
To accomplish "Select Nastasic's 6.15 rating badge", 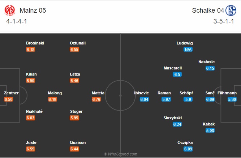I will pos(210,68).
